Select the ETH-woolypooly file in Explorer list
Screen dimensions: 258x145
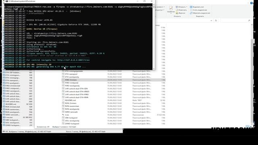(x=72, y=77)
